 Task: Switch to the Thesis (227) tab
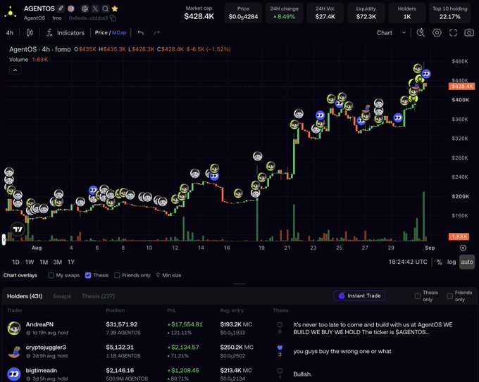pos(99,296)
